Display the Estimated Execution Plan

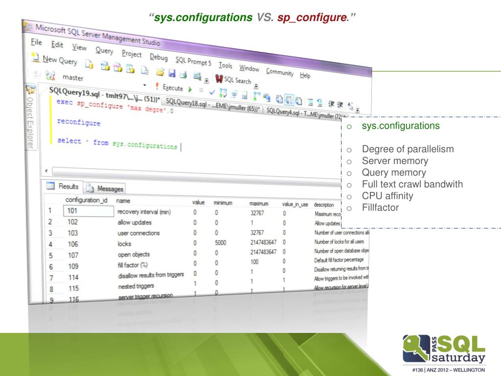(x=223, y=93)
